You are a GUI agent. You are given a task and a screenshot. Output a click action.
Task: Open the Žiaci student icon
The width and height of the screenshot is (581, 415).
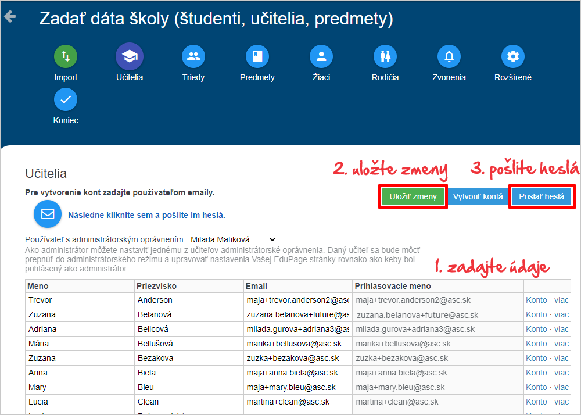(321, 56)
